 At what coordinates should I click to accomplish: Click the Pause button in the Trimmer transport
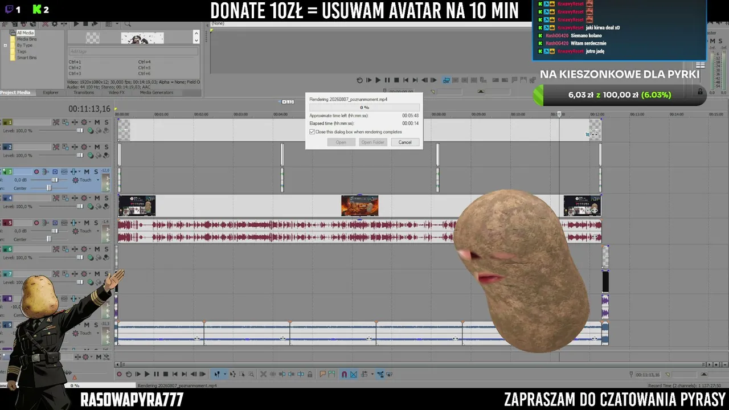click(387, 80)
